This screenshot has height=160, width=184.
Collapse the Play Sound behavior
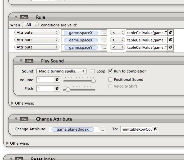[x=21, y=61]
